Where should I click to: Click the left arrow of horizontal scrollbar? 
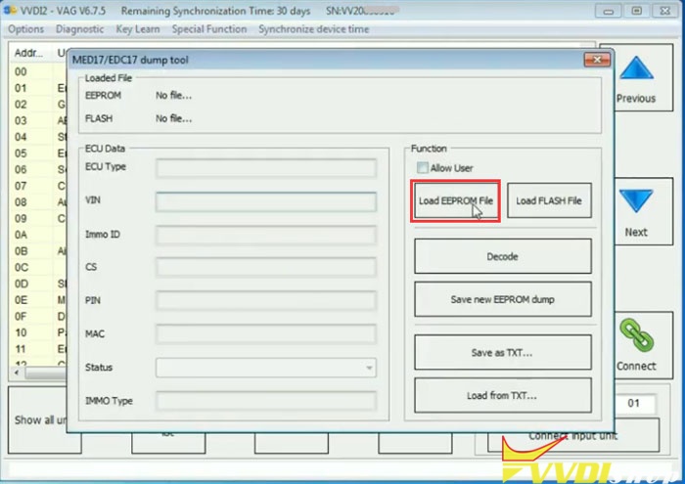click(17, 374)
